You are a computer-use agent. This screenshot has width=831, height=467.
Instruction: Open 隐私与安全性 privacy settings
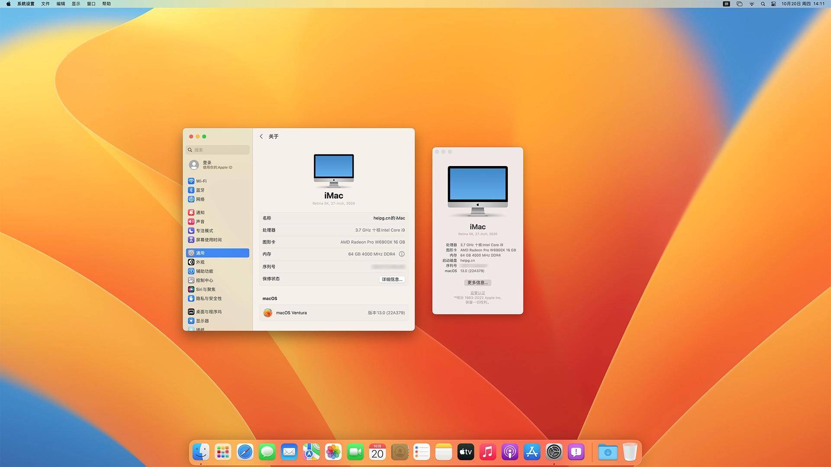point(217,299)
